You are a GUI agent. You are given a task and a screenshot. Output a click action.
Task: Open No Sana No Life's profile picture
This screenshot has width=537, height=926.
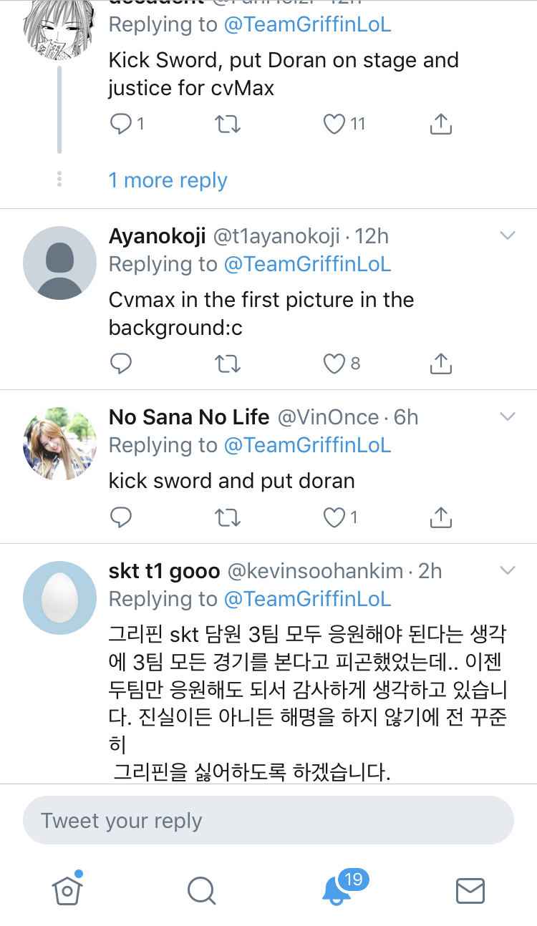click(60, 444)
